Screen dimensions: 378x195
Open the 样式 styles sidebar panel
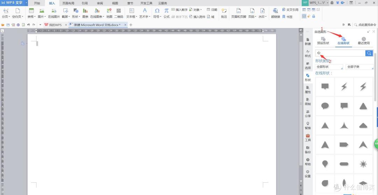click(308, 54)
